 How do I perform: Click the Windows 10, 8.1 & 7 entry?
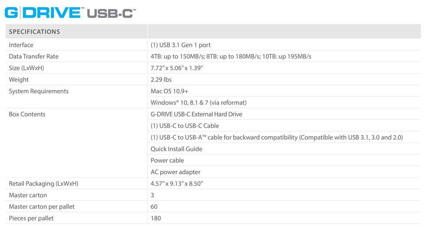(x=199, y=102)
